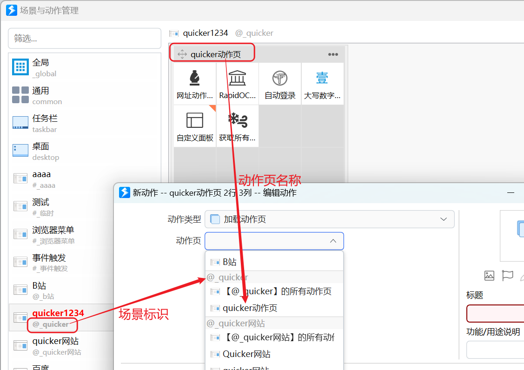Click the quicker动作页 page header name
This screenshot has height=370, width=524.
(x=216, y=54)
